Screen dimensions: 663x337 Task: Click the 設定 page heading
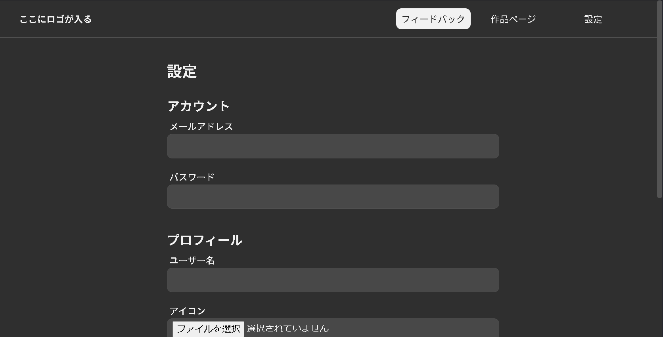tap(182, 72)
